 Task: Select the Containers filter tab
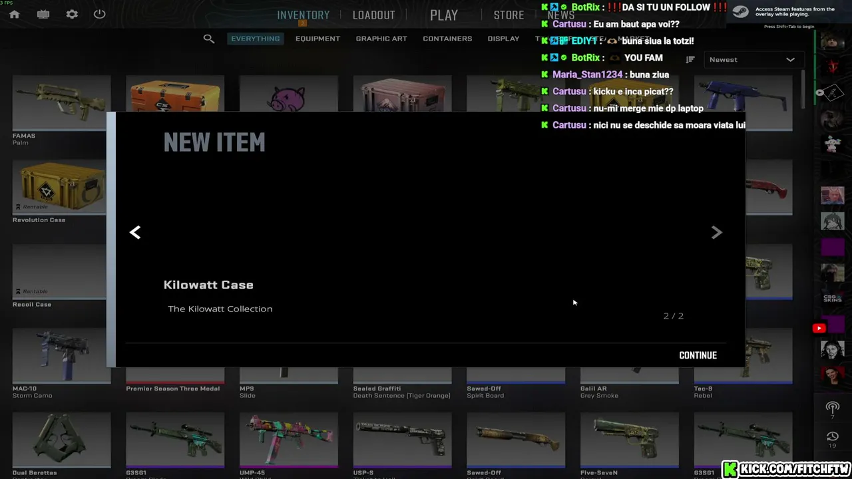[x=447, y=39]
